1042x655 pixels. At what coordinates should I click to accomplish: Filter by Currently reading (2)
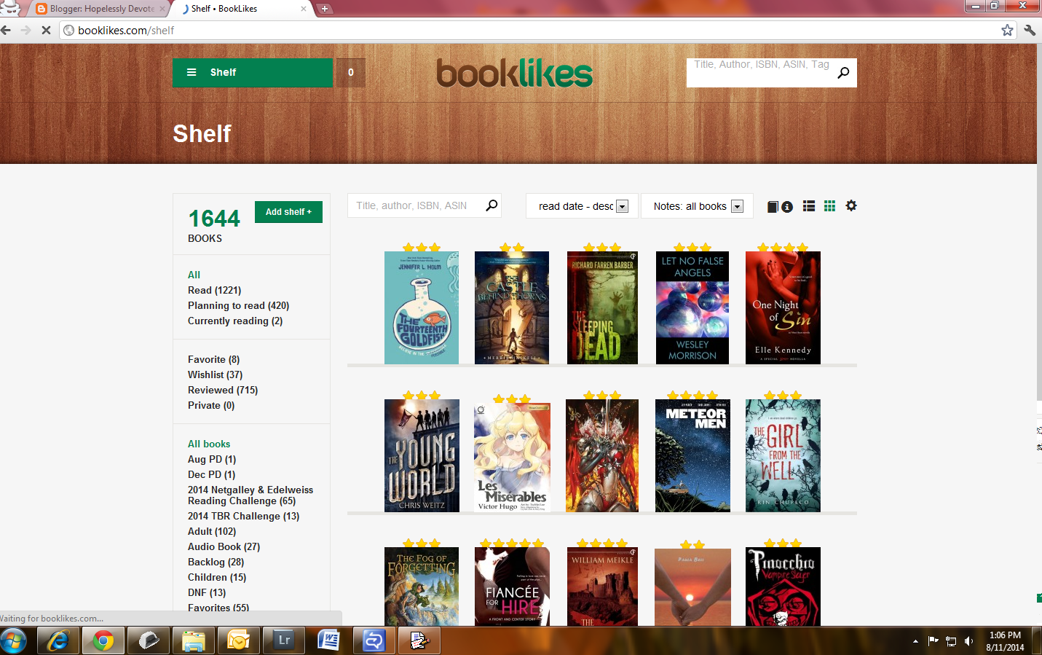235,321
